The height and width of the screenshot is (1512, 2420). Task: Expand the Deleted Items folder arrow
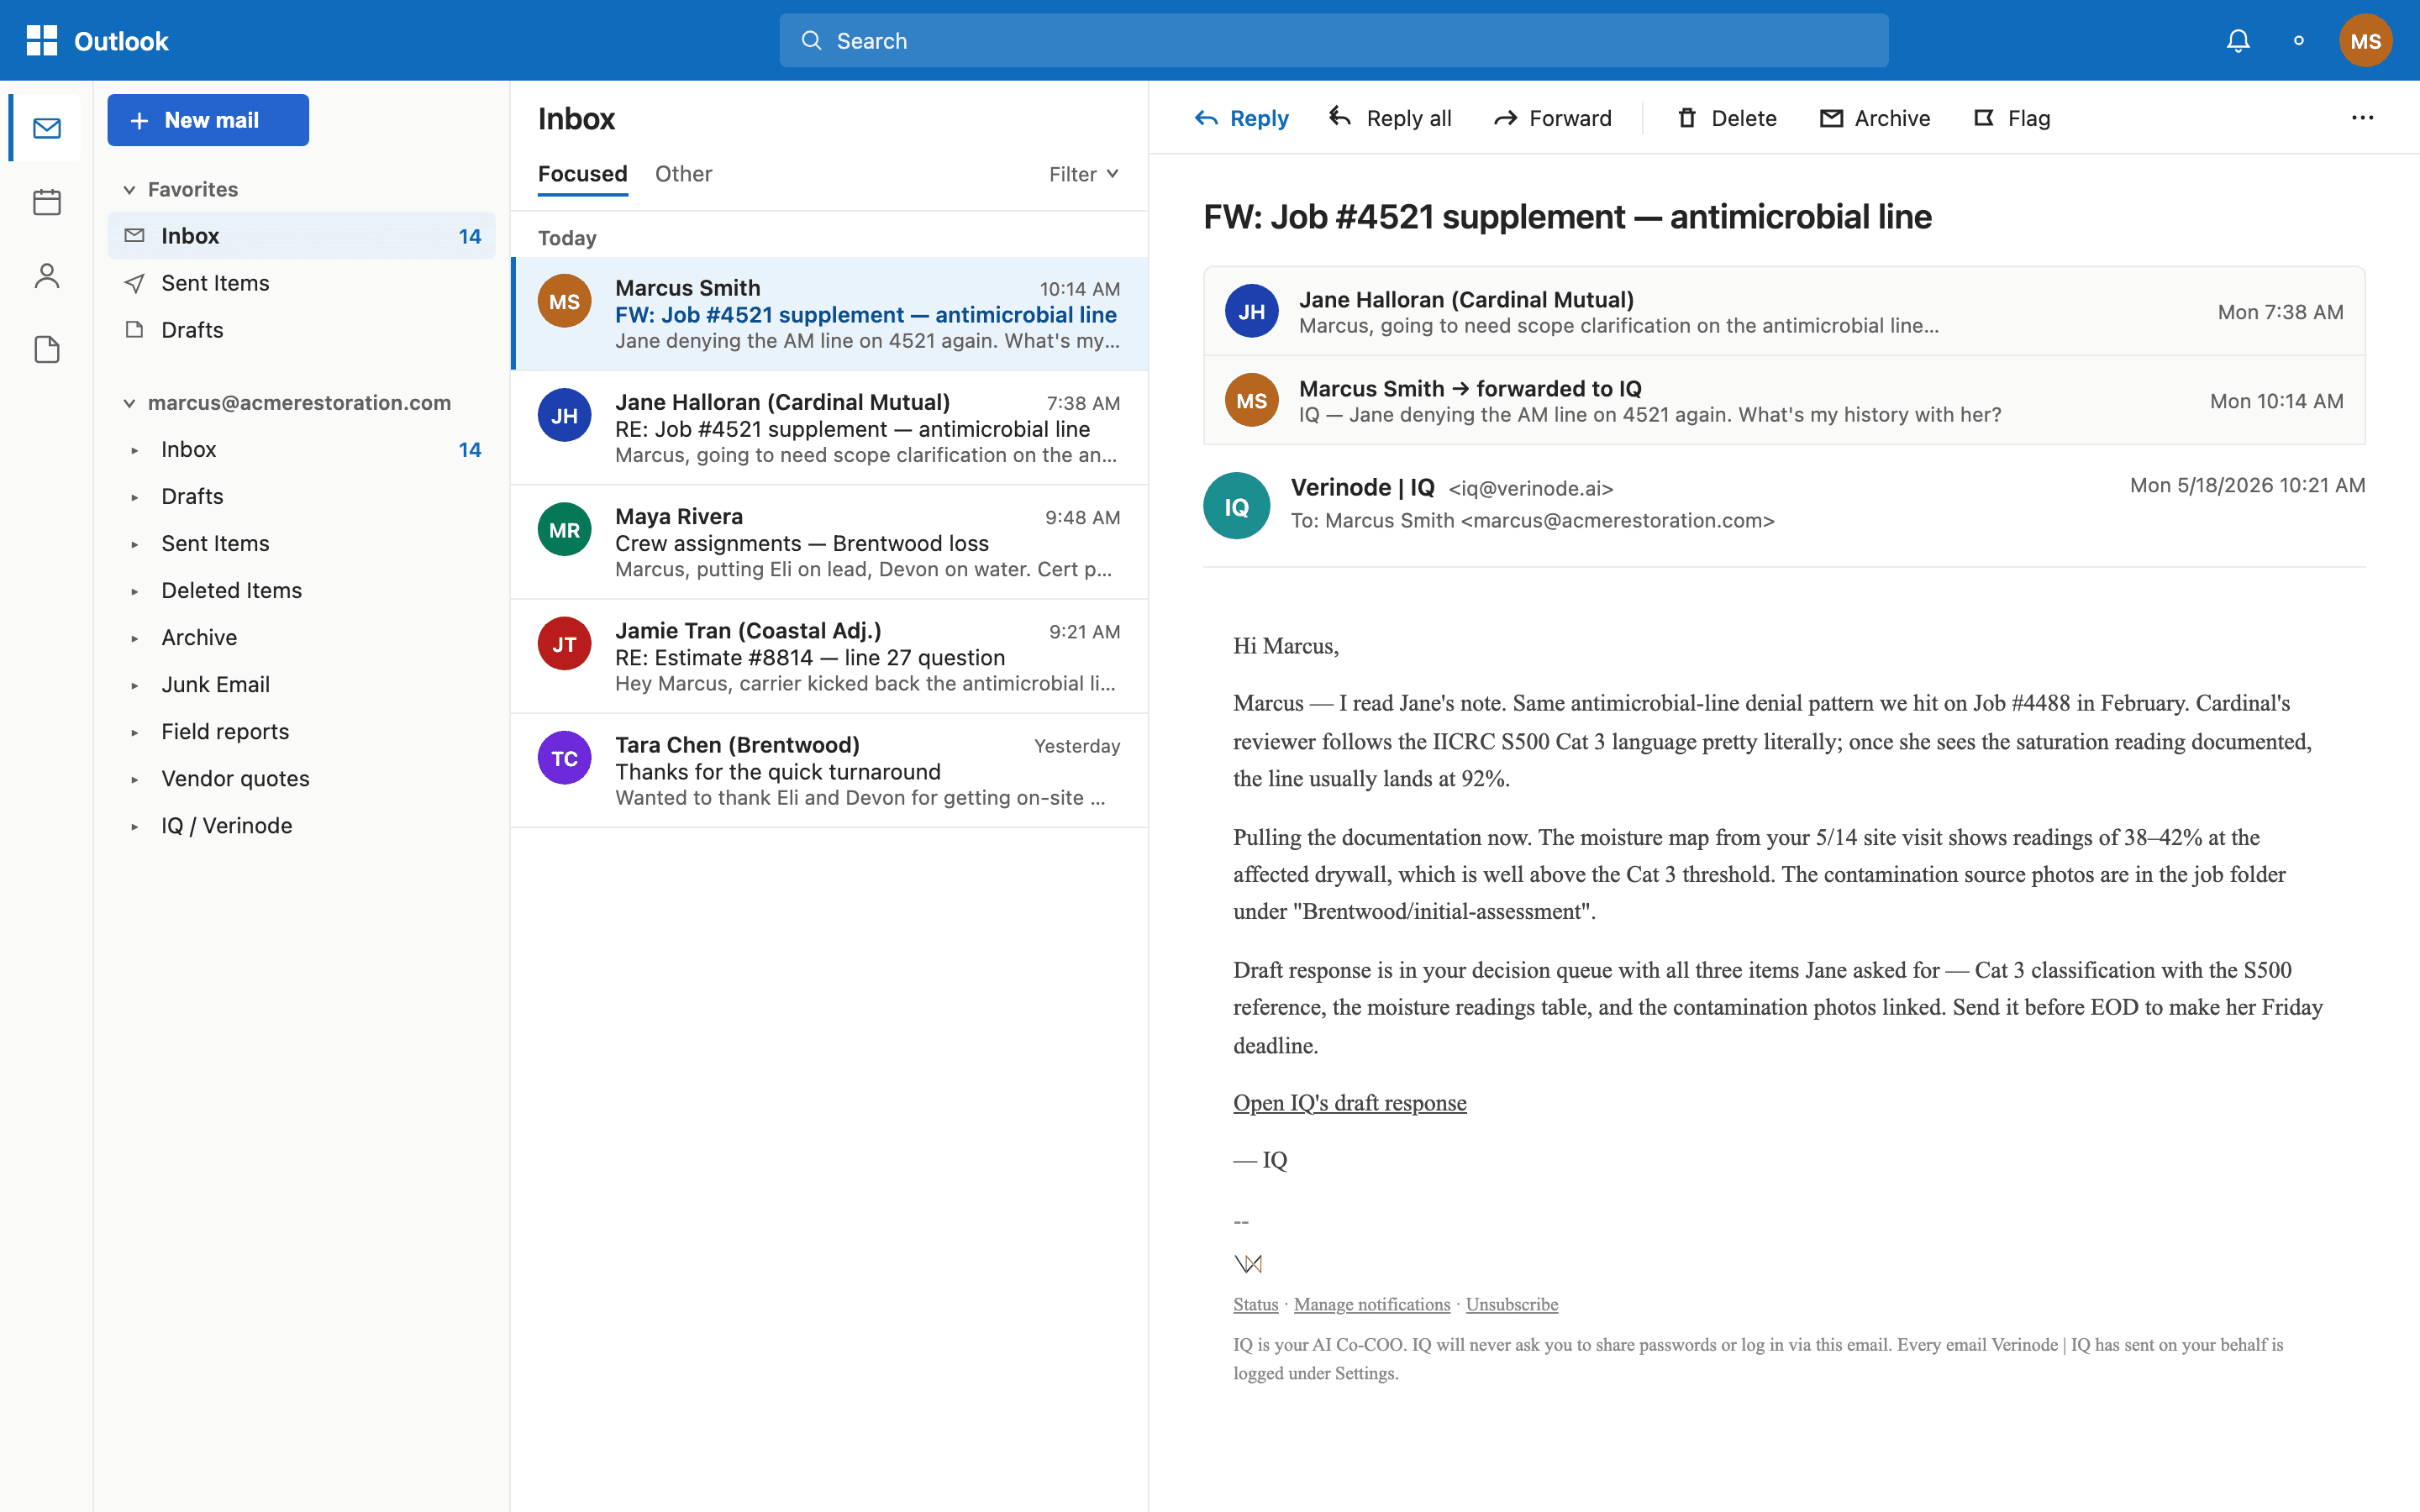coord(134,591)
